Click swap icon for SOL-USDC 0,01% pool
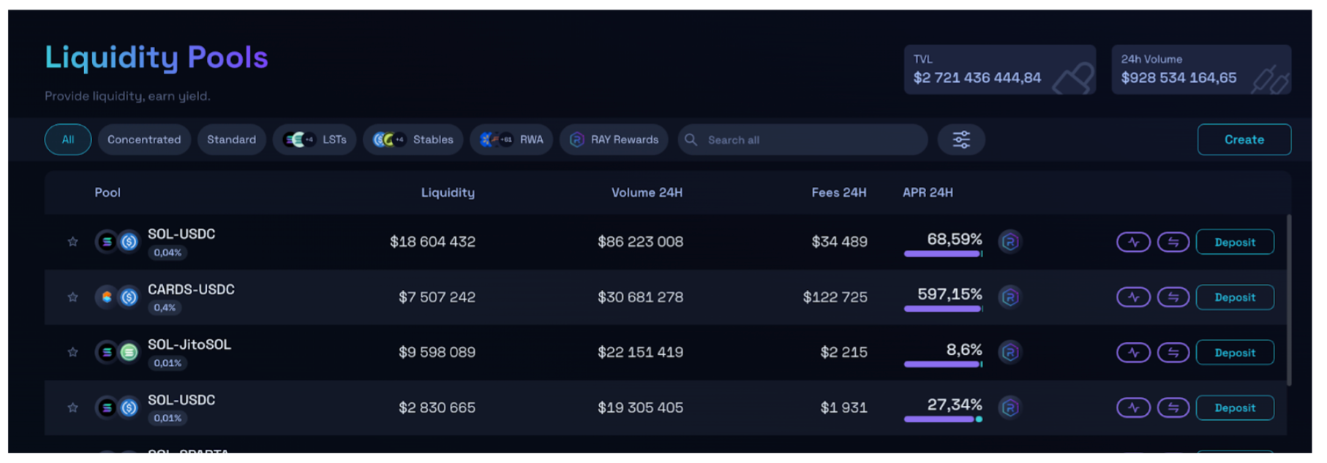The height and width of the screenshot is (463, 1327). click(1173, 407)
